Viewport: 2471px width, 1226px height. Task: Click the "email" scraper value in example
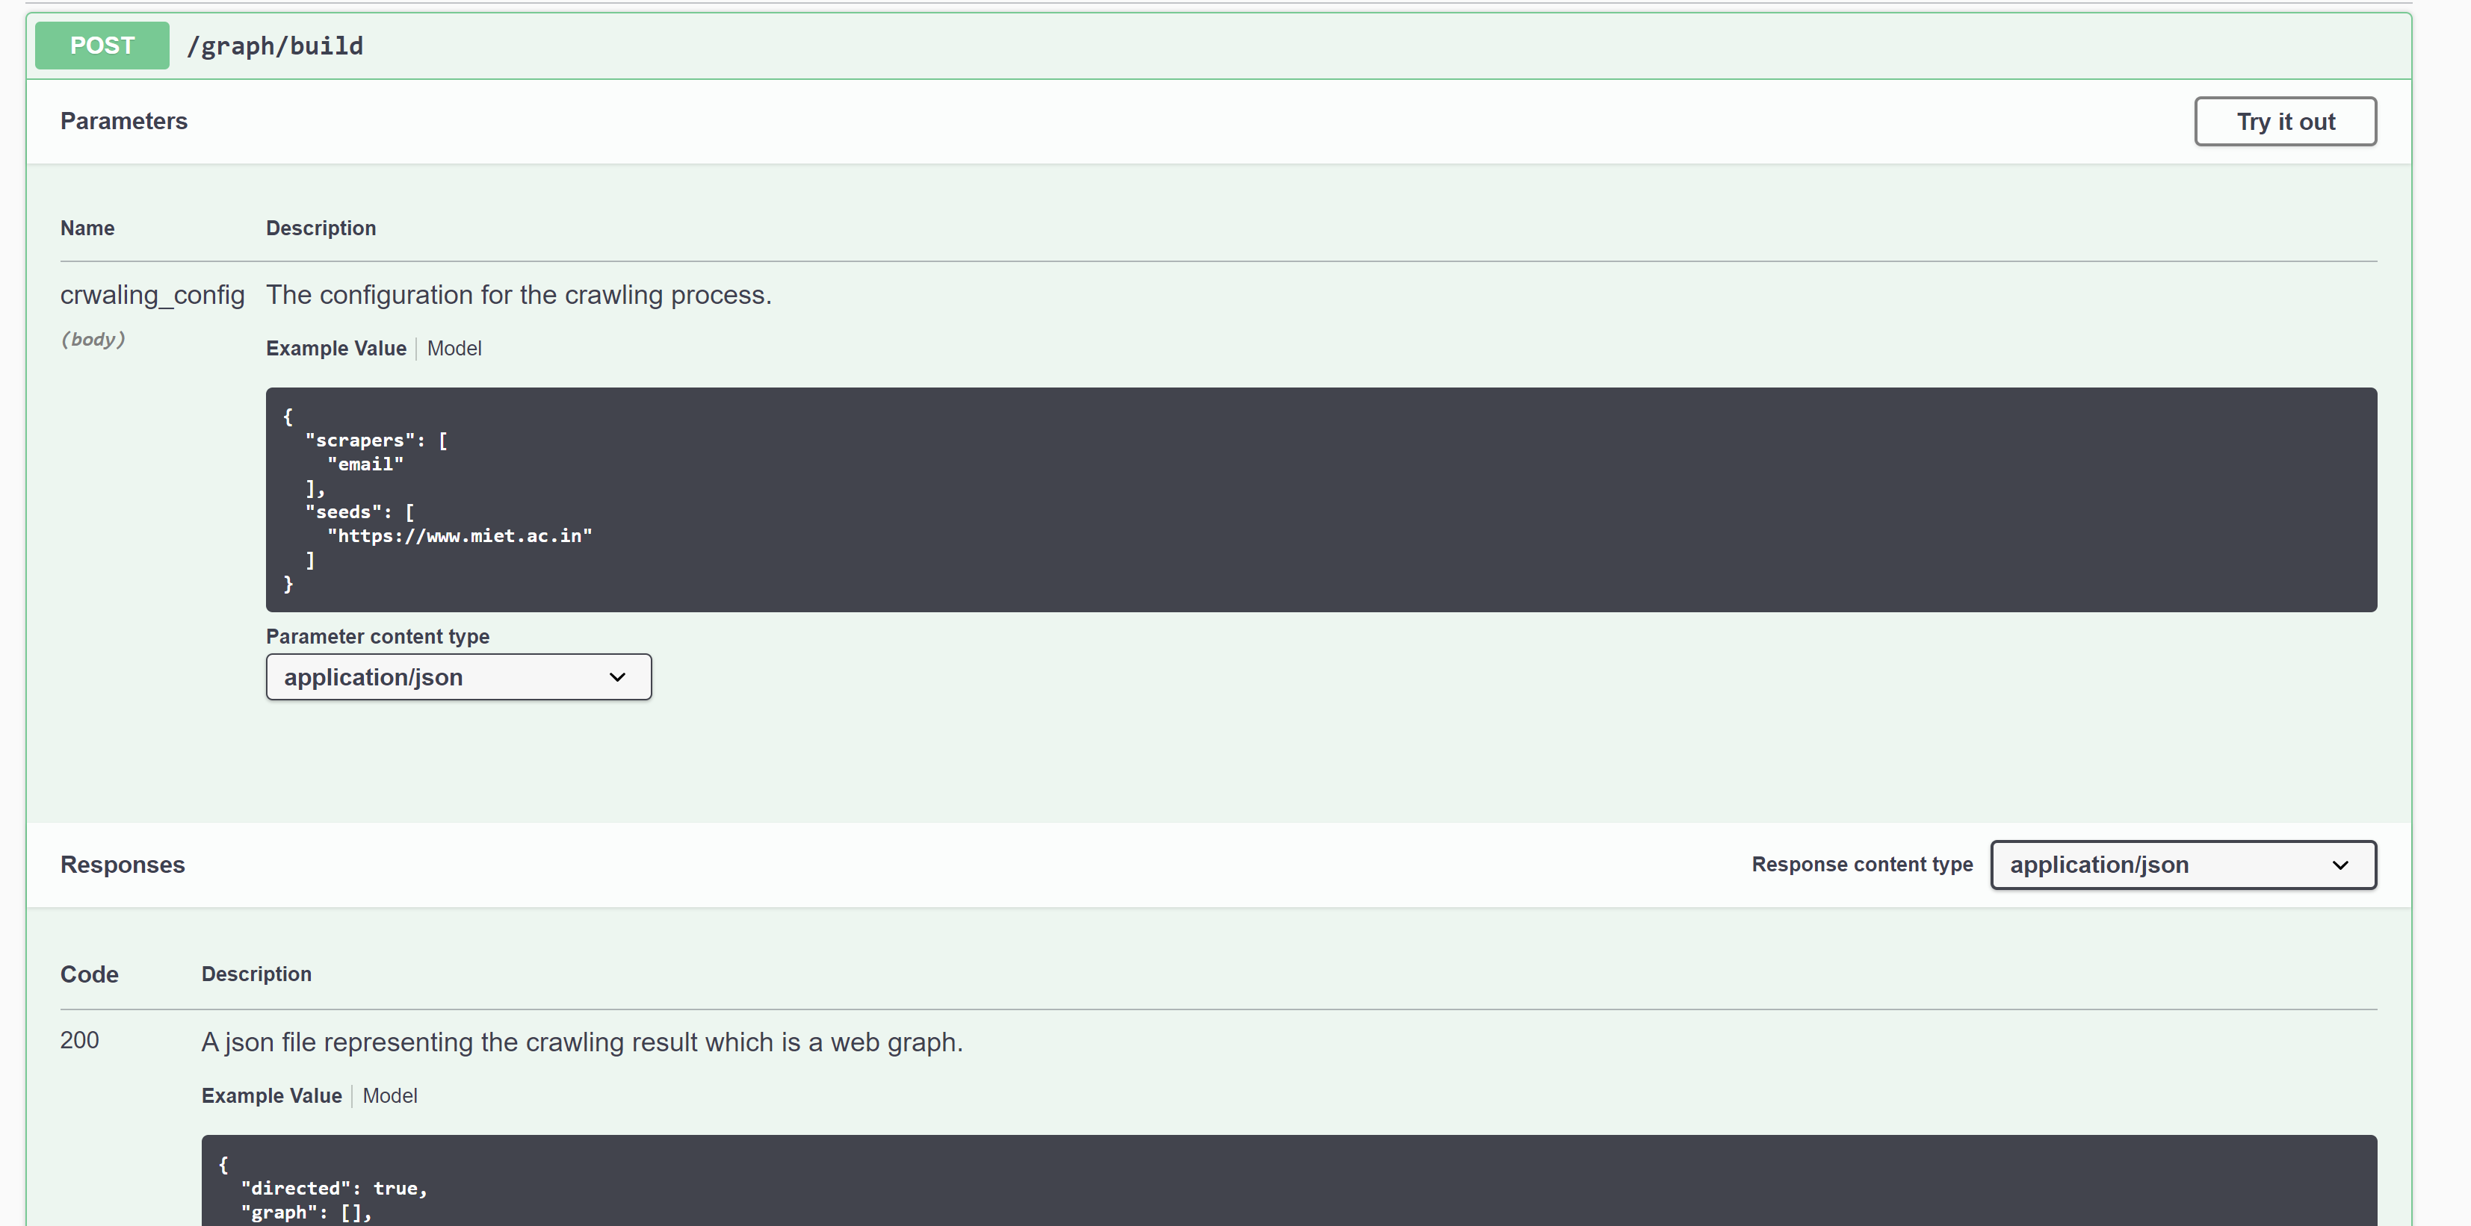click(x=365, y=465)
